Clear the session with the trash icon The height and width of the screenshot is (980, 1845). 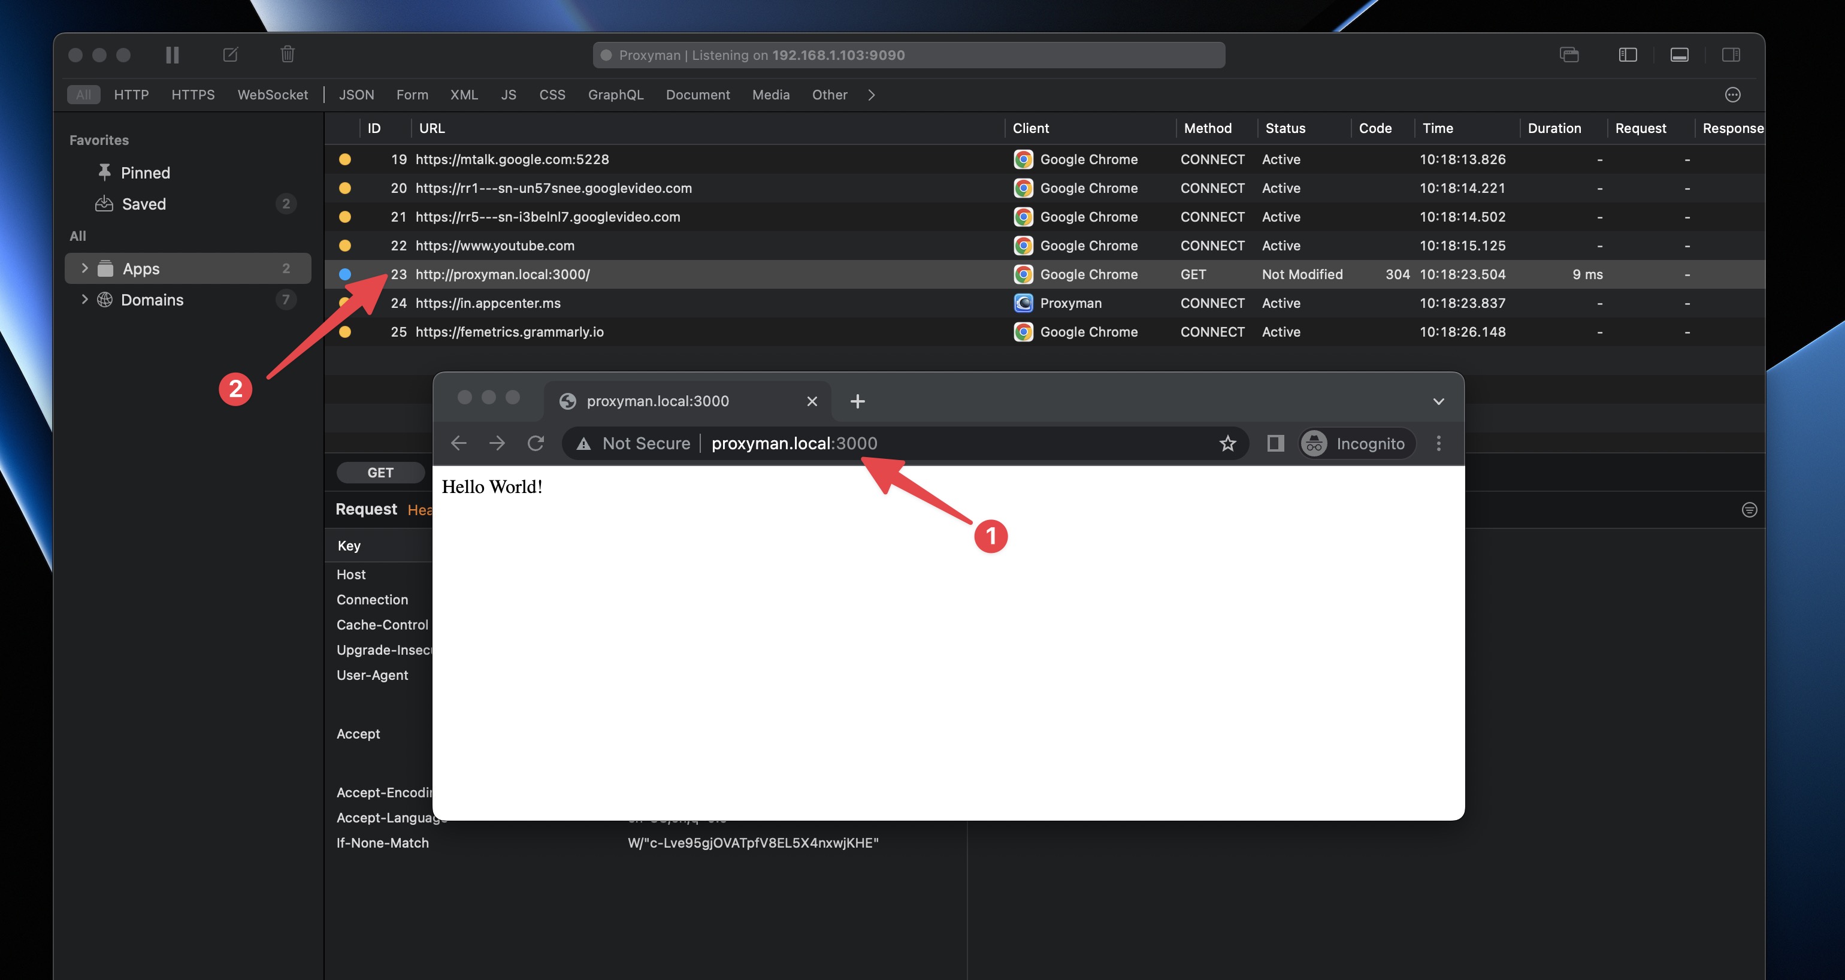[x=287, y=55]
